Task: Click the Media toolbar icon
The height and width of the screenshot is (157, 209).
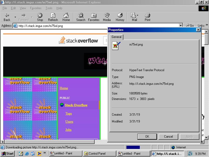Action: (107, 16)
